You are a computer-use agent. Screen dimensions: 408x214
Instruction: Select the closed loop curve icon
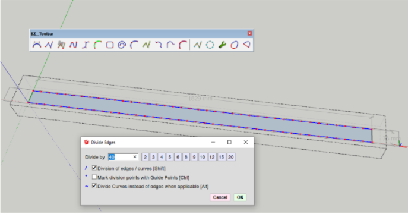point(235,45)
